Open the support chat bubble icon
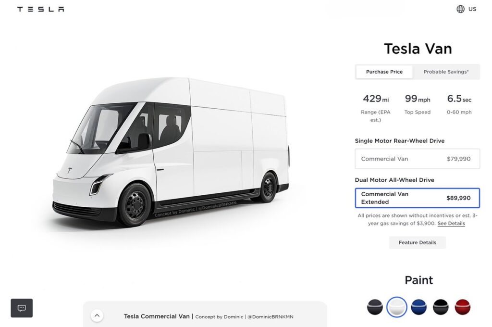Image resolution: width=492 pixels, height=327 pixels. coord(21,308)
